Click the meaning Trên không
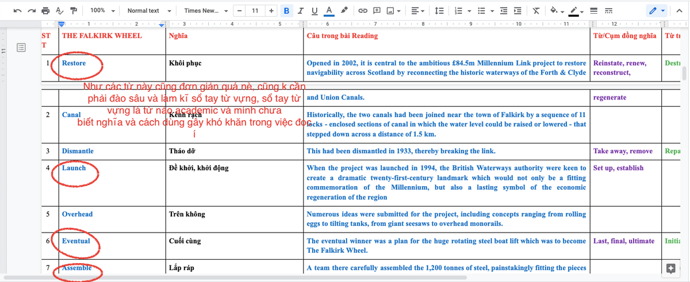 (x=186, y=214)
